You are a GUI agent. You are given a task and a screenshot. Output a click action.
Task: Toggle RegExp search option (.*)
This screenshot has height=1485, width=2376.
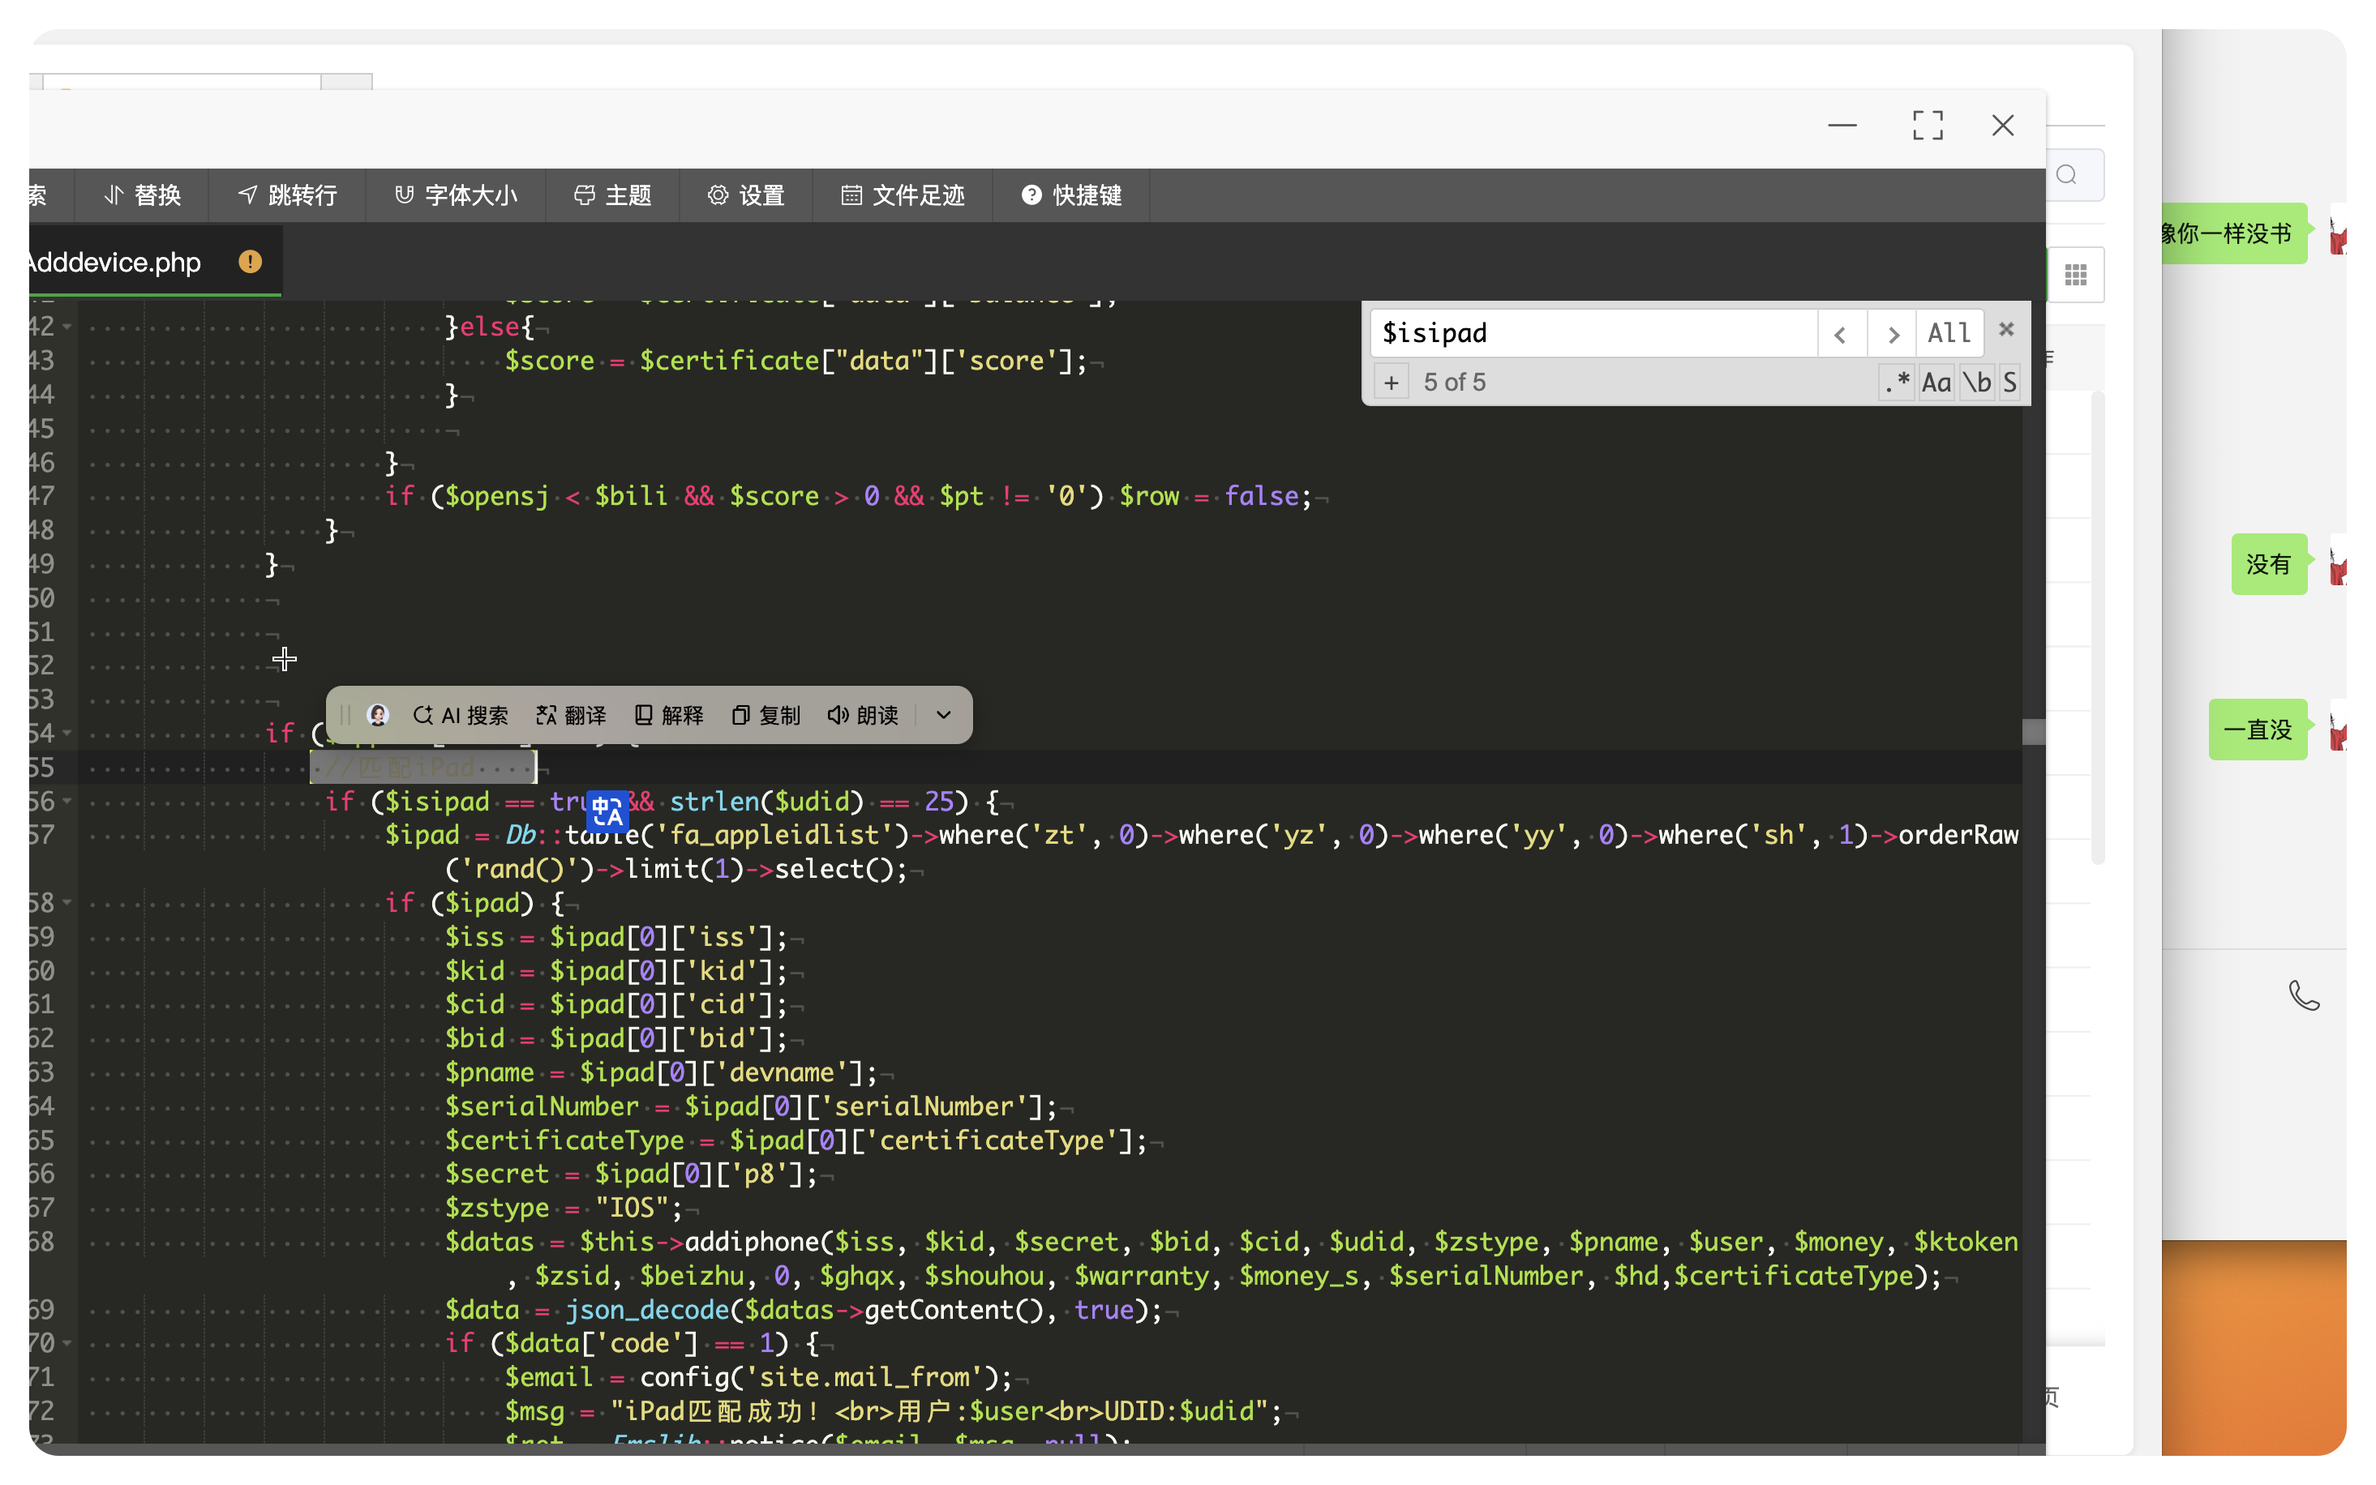click(x=1896, y=382)
